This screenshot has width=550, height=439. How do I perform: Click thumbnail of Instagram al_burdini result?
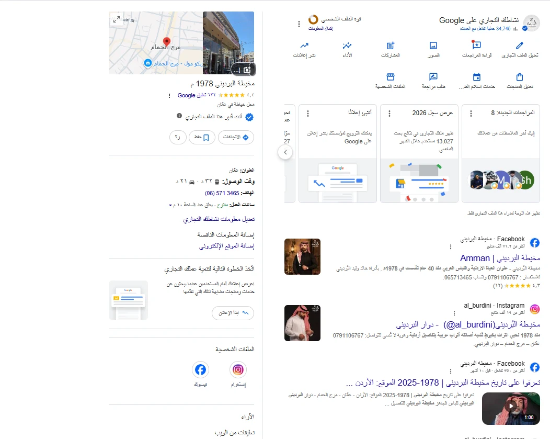coord(302,323)
